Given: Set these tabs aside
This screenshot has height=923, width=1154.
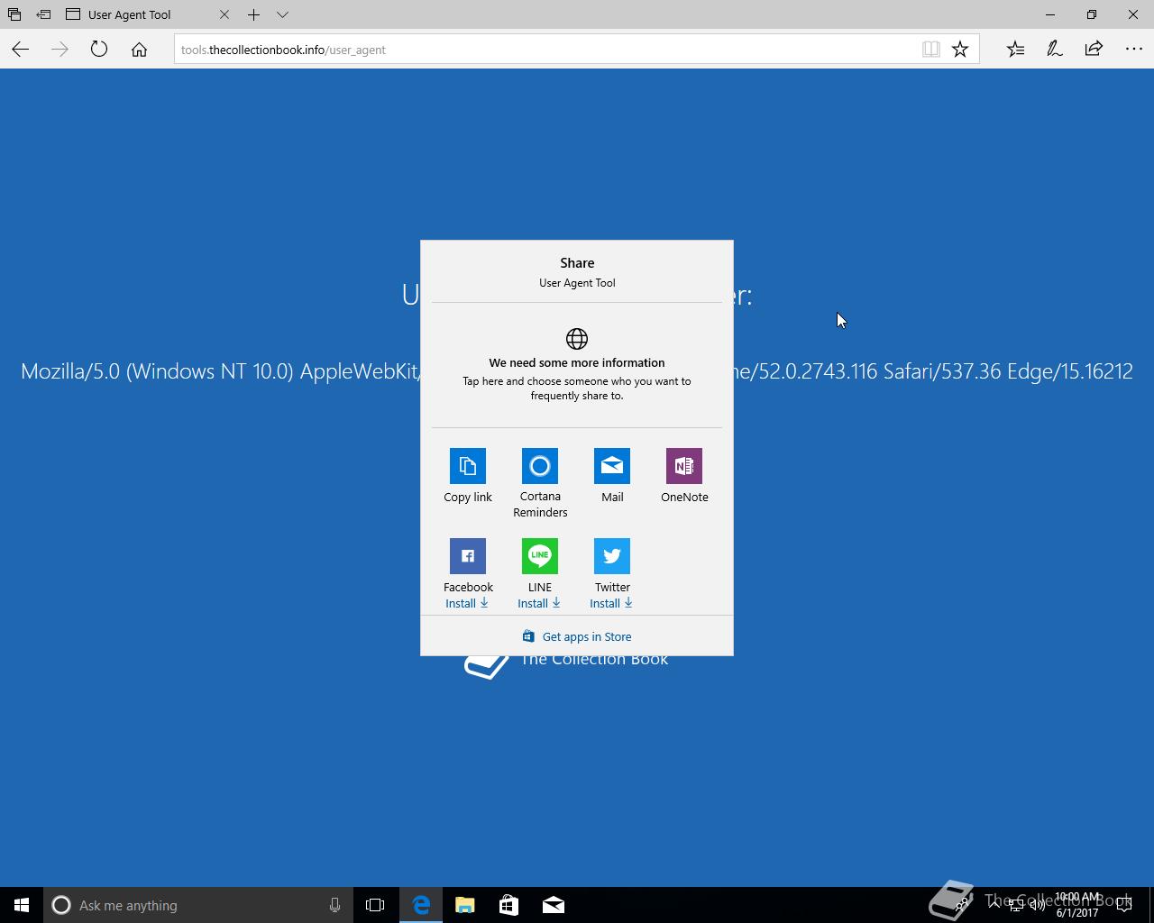Looking at the screenshot, I should pos(42,14).
